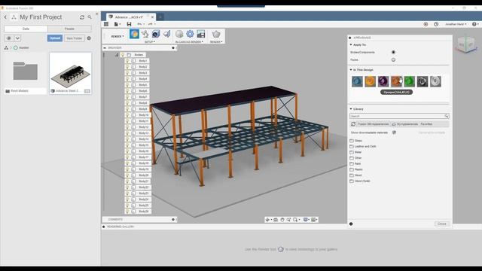This screenshot has height=271, width=482.
Task: Open the view filter dropdown in data panel
Action: [17, 38]
